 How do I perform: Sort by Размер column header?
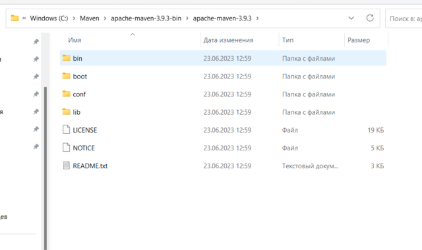pyautogui.click(x=359, y=40)
